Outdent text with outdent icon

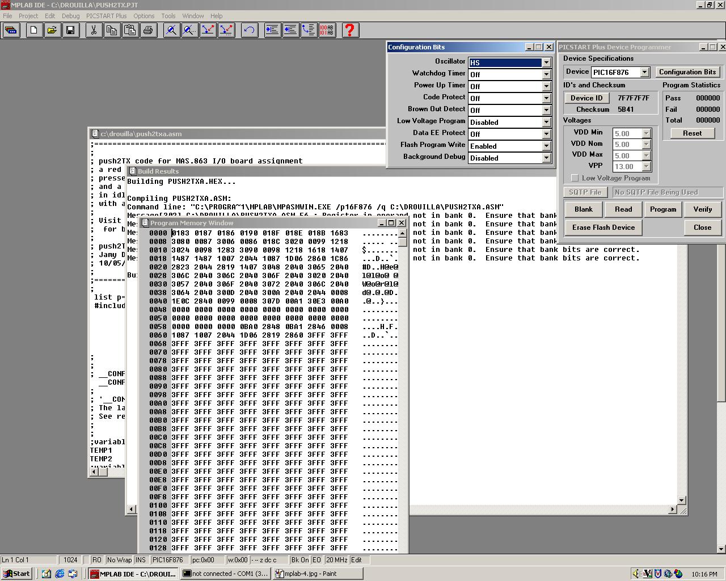[x=291, y=30]
